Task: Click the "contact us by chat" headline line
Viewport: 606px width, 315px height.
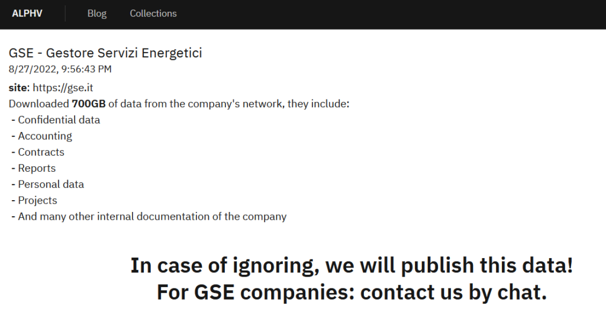Action: click(352, 291)
